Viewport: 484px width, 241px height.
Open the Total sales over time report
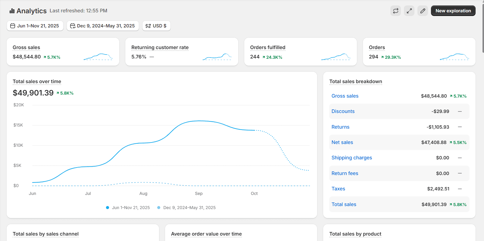point(37,81)
